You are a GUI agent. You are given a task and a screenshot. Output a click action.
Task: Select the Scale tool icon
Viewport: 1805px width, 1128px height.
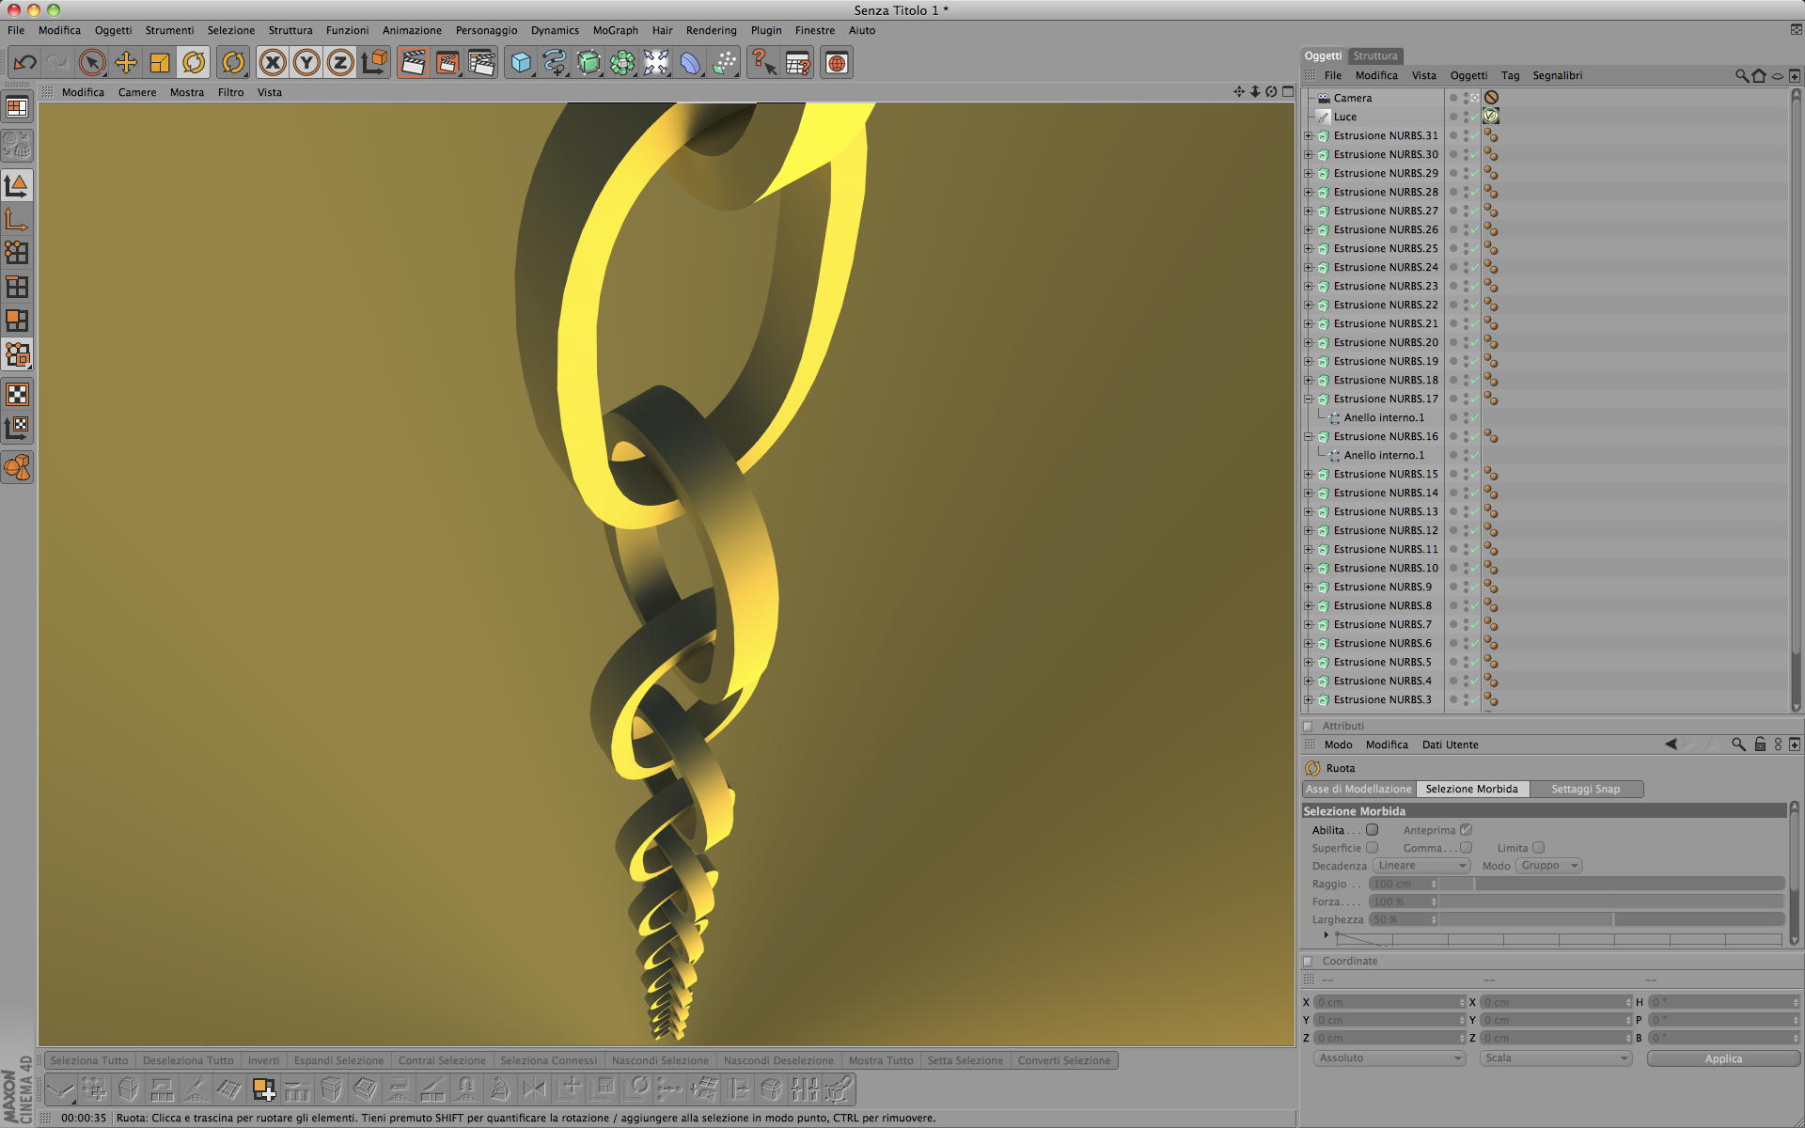tap(160, 63)
